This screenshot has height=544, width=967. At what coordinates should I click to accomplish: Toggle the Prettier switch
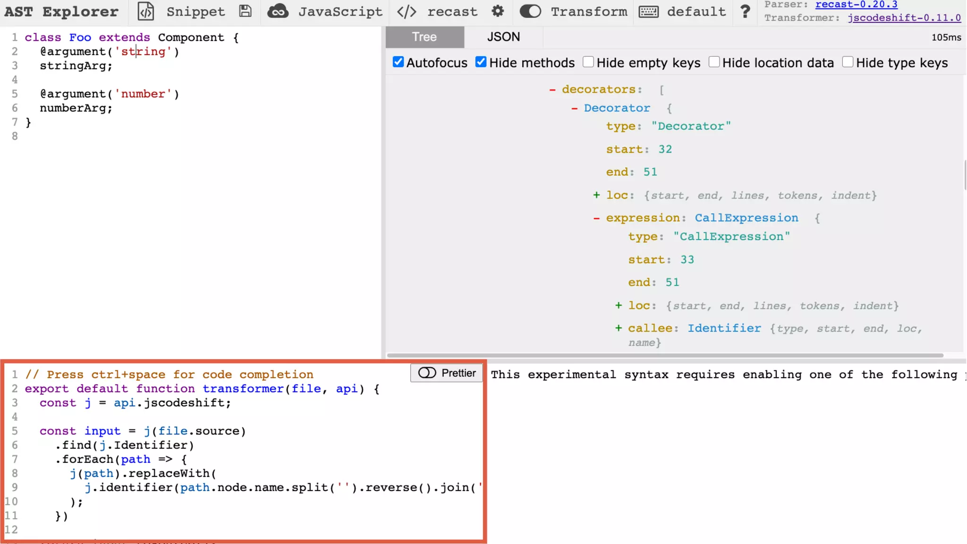[x=427, y=373]
